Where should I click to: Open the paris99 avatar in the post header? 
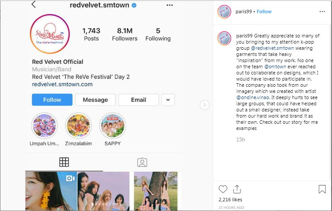(x=224, y=12)
